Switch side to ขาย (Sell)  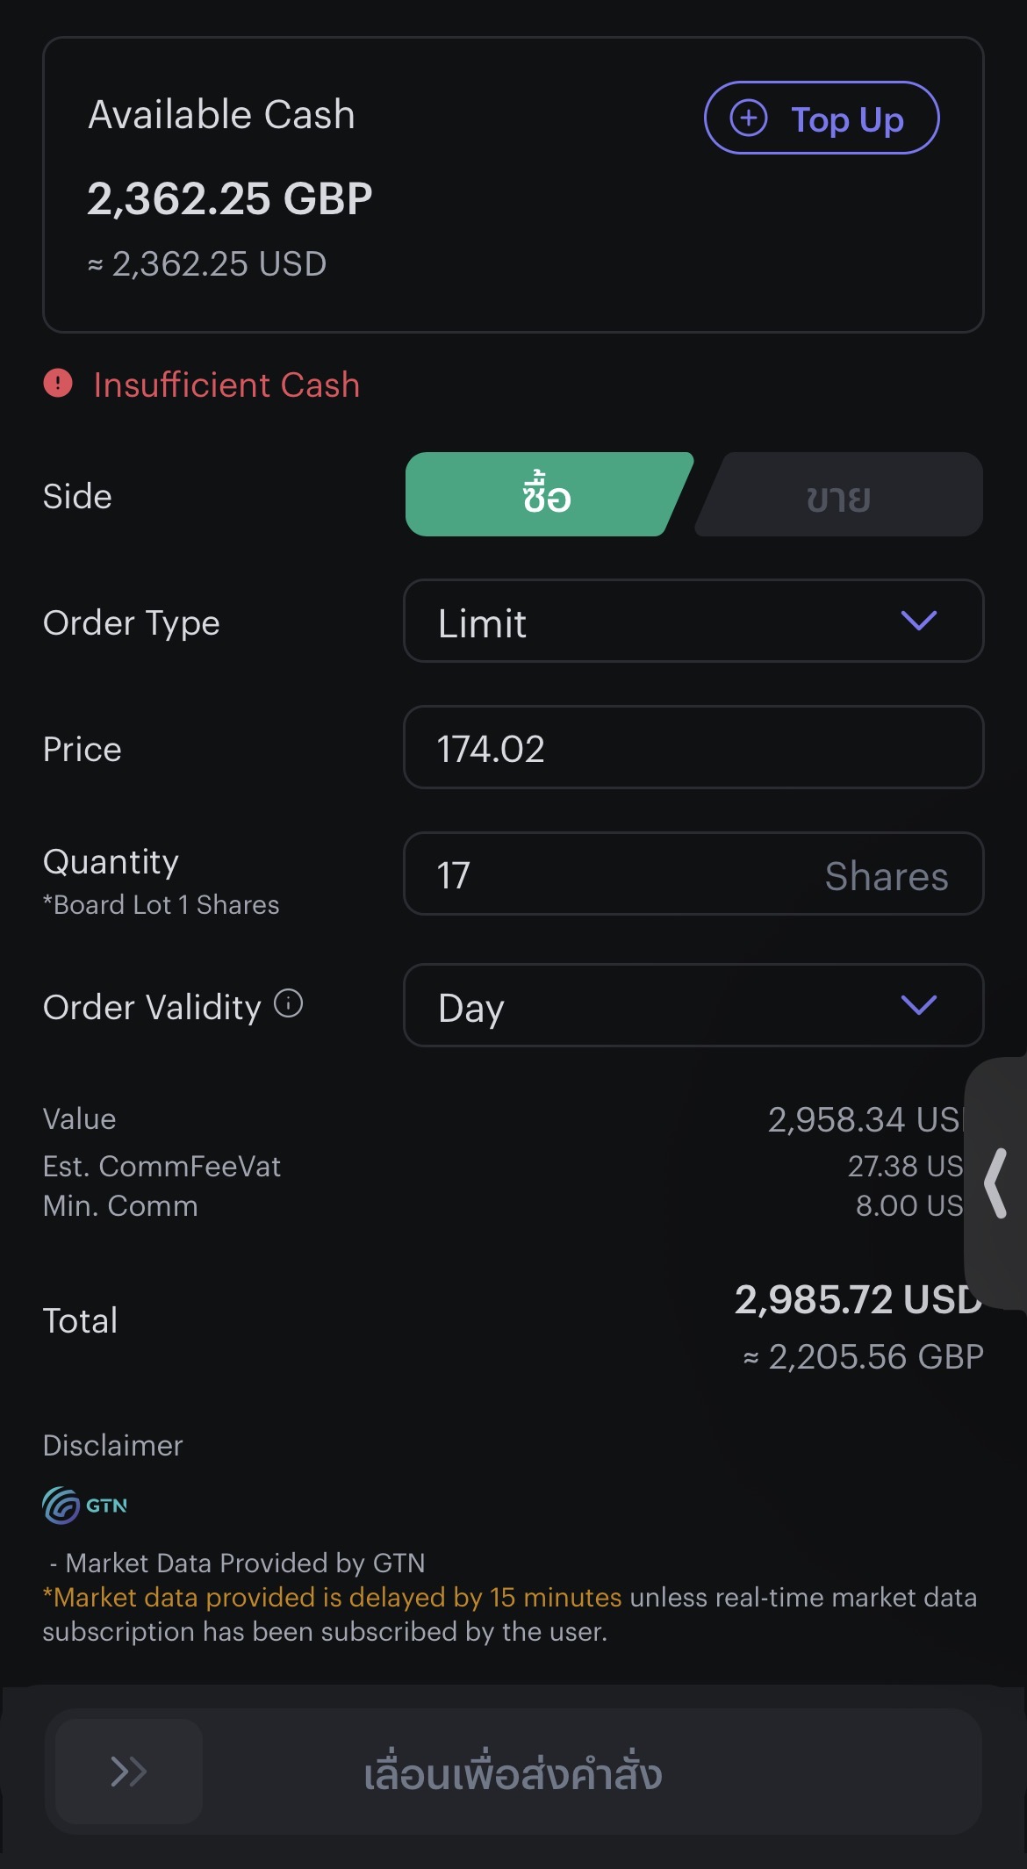point(839,495)
